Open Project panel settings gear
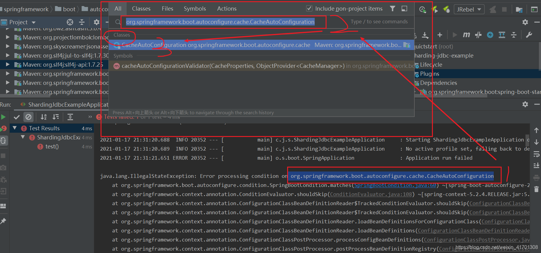This screenshot has width=541, height=253. 97,22
